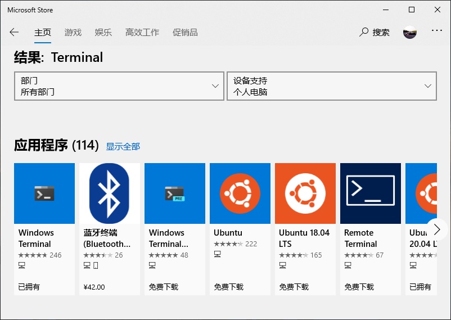Click the Windows Terminal app icon
451x320 pixels.
tap(44, 193)
